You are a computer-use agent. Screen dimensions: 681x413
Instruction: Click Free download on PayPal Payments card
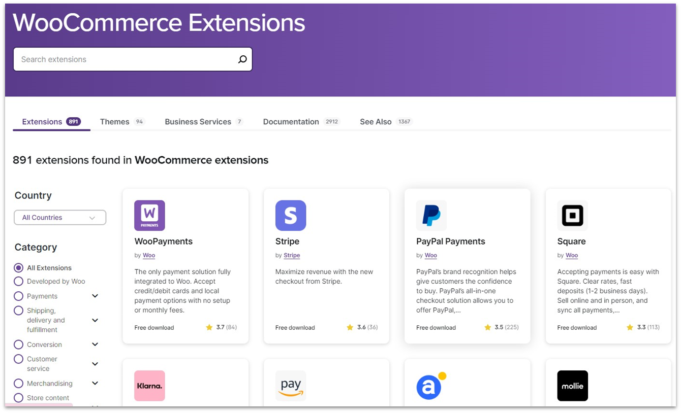[x=436, y=328]
